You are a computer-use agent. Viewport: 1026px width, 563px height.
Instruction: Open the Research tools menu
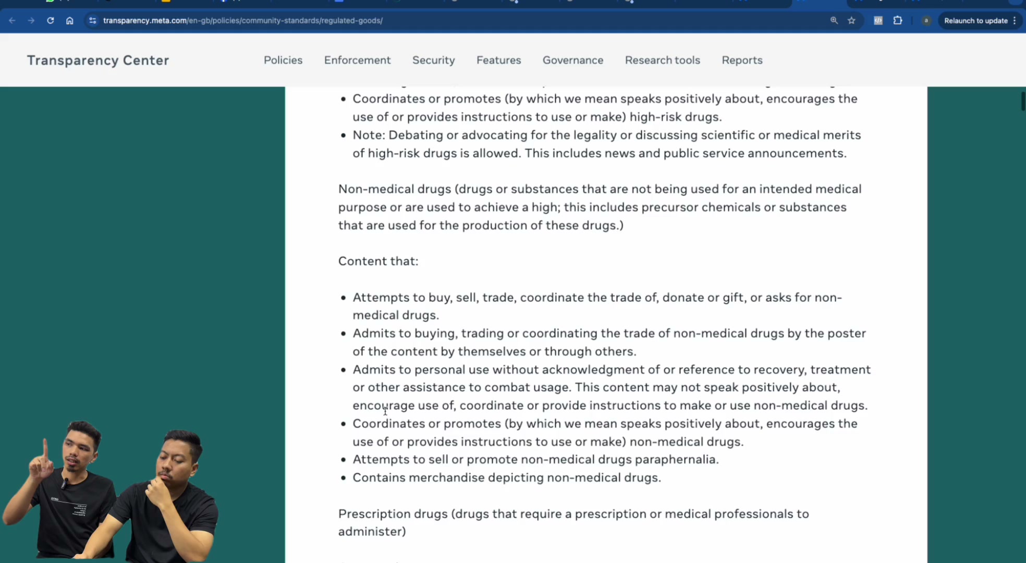pyautogui.click(x=663, y=60)
